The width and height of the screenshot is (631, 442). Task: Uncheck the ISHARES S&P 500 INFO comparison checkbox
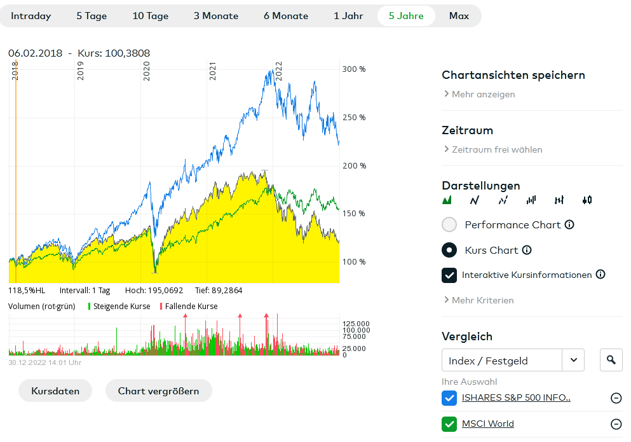[x=449, y=398]
